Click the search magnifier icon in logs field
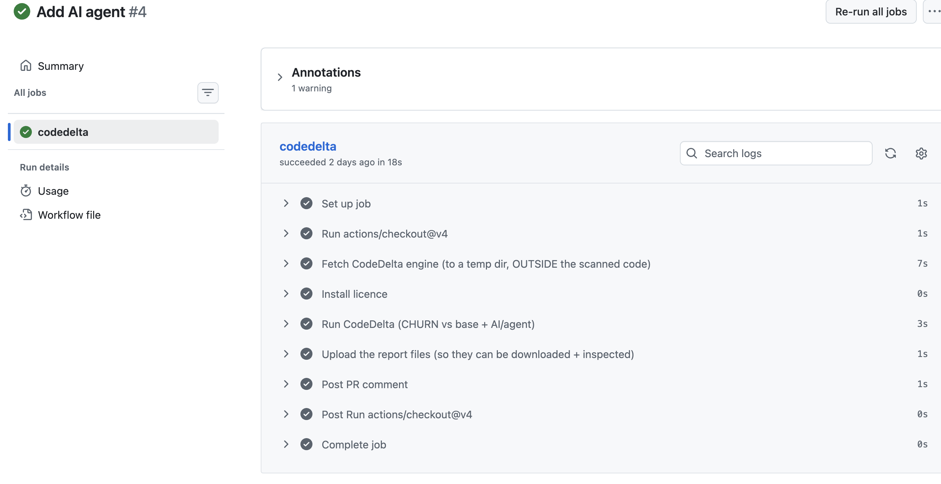 coord(692,153)
